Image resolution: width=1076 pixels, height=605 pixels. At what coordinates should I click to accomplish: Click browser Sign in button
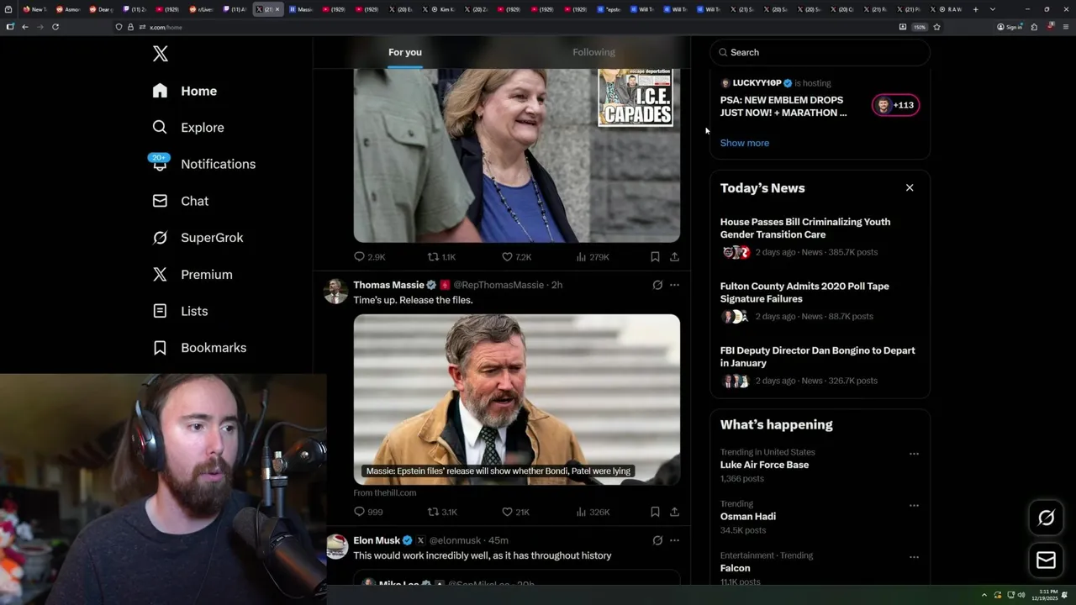(x=1010, y=27)
